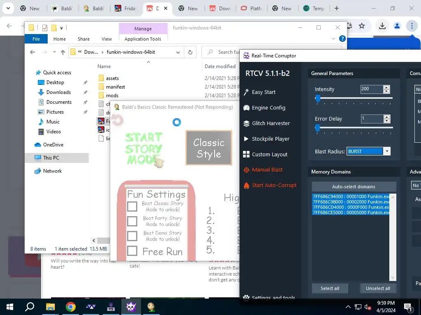Click Start Auto-Corrupt flame button
This screenshot has height=315, width=421.
coord(270,185)
